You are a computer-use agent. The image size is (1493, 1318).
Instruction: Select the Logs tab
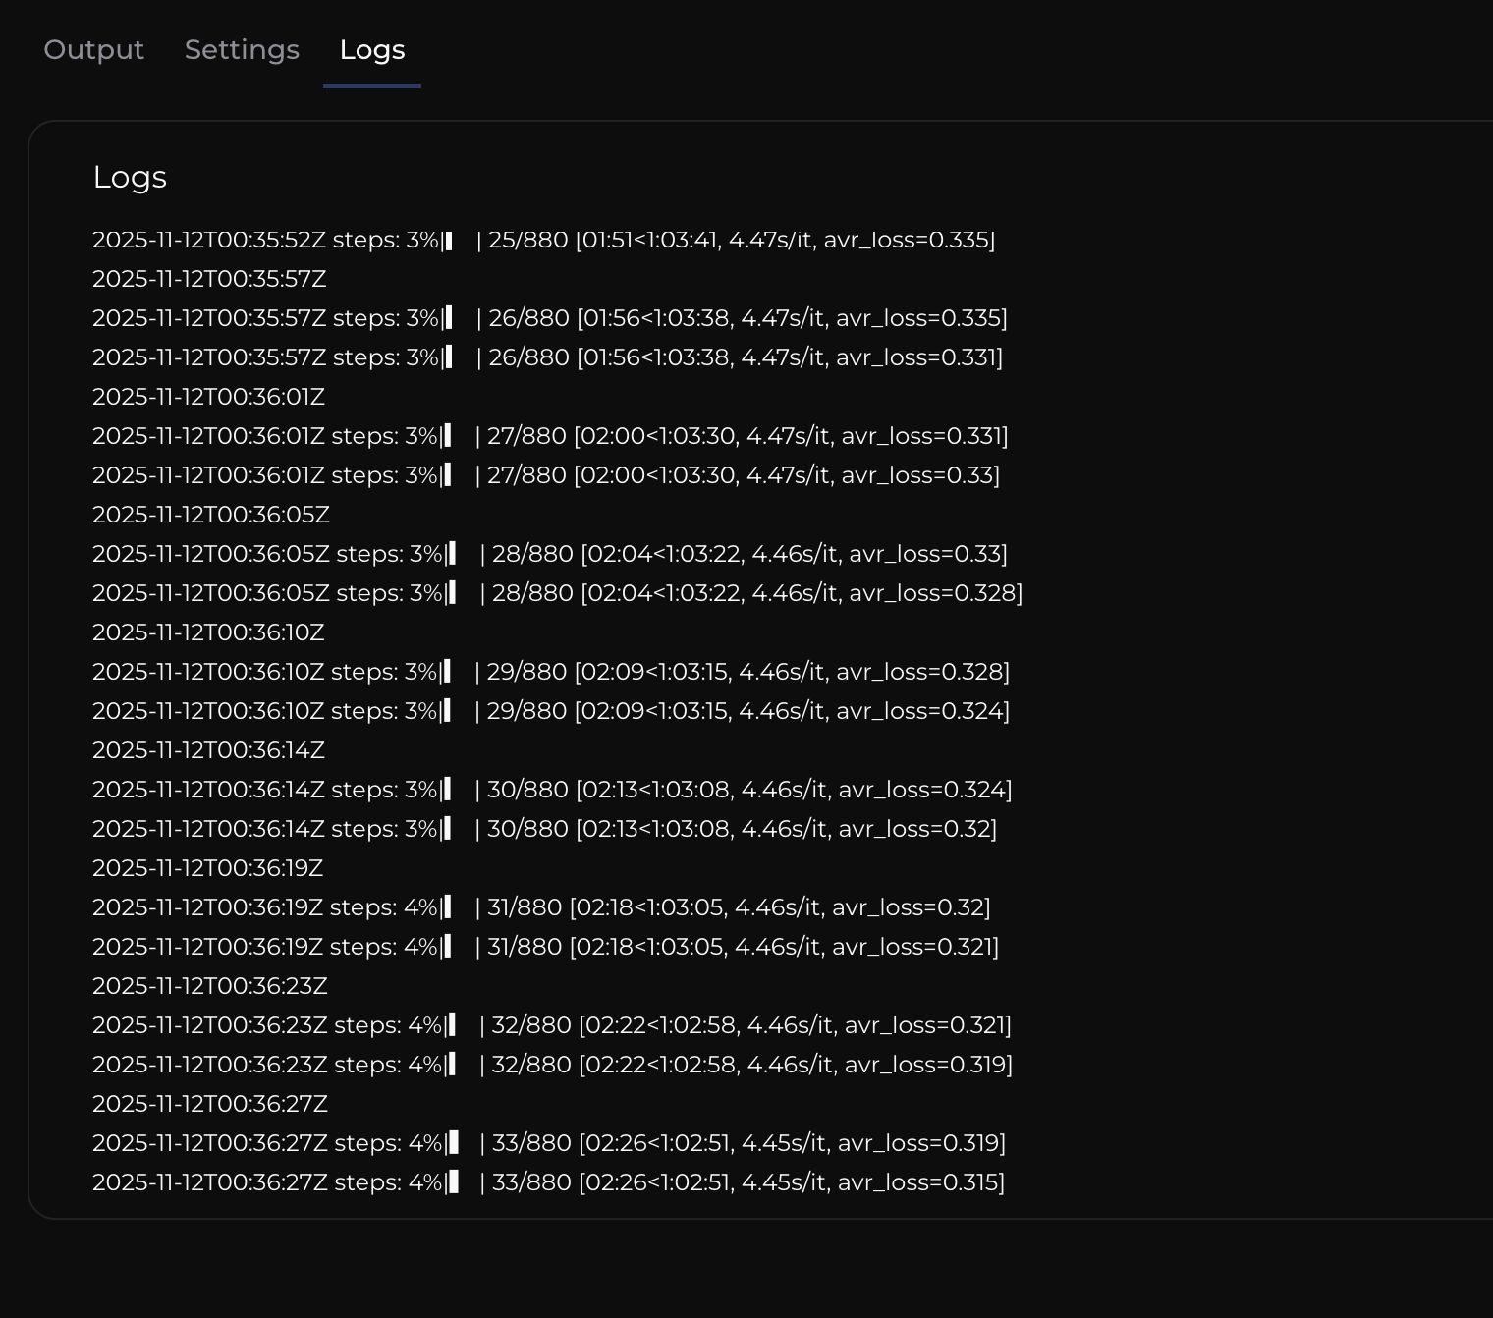[371, 49]
